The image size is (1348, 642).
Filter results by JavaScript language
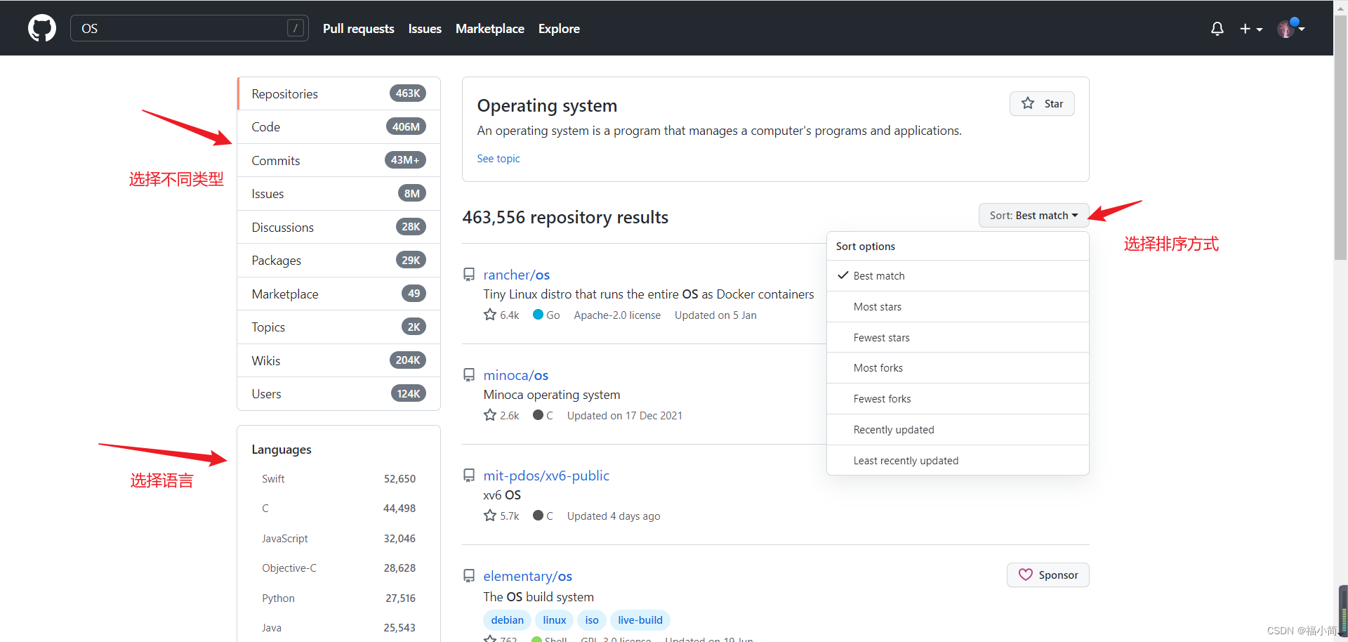(339, 539)
